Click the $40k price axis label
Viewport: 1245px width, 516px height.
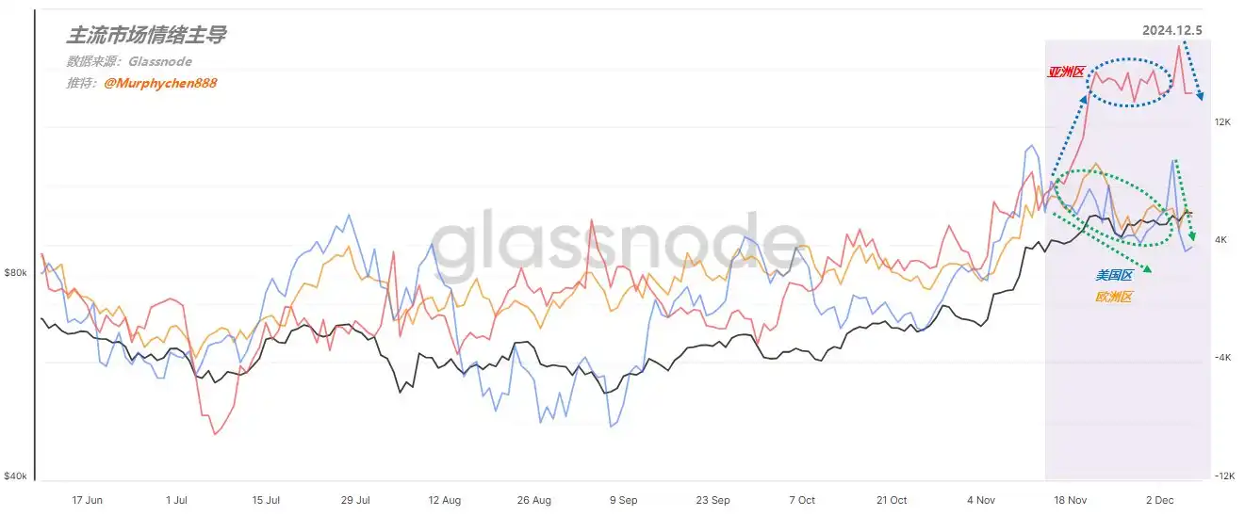[16, 476]
